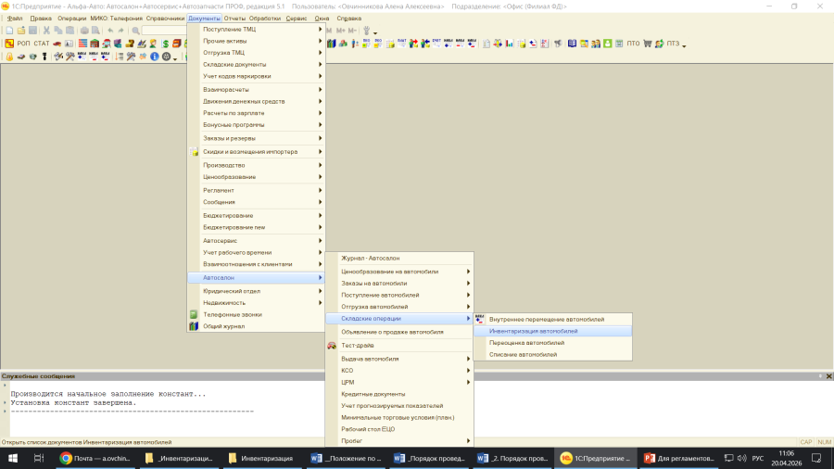Open dropdown arrow next to wheel icon
This screenshot has height=469, width=834.
coord(175,58)
